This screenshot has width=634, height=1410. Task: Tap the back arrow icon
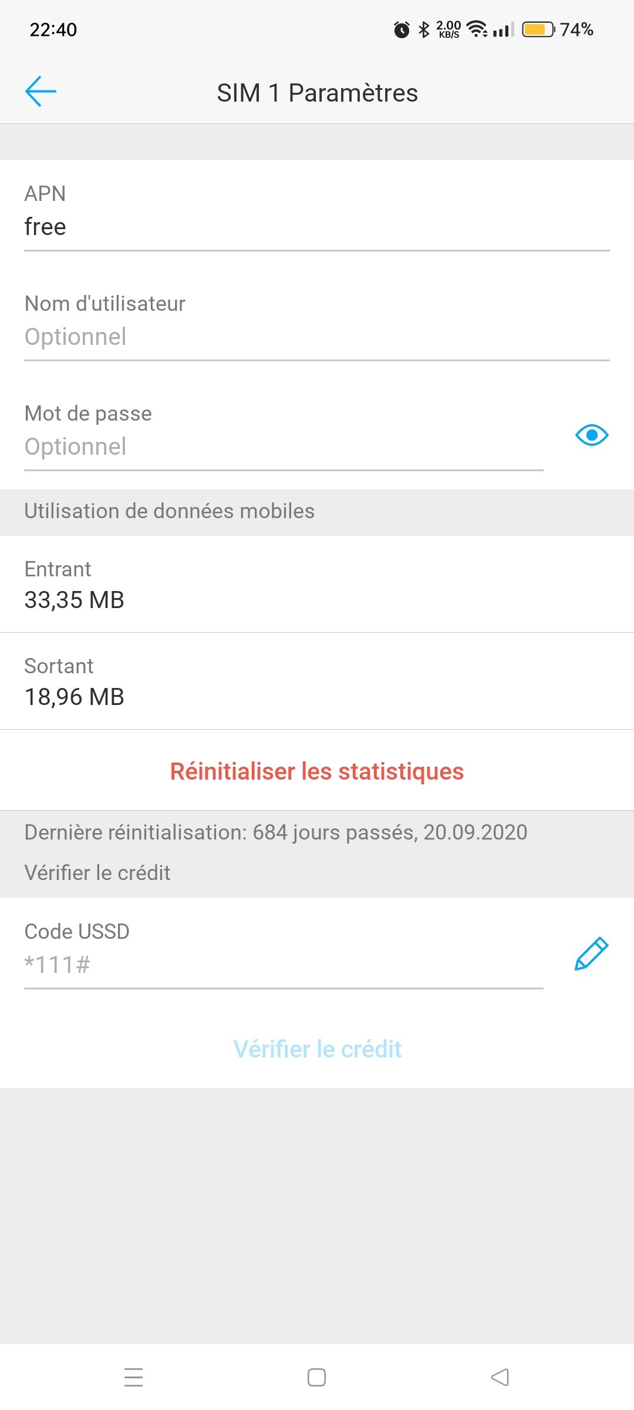(41, 92)
